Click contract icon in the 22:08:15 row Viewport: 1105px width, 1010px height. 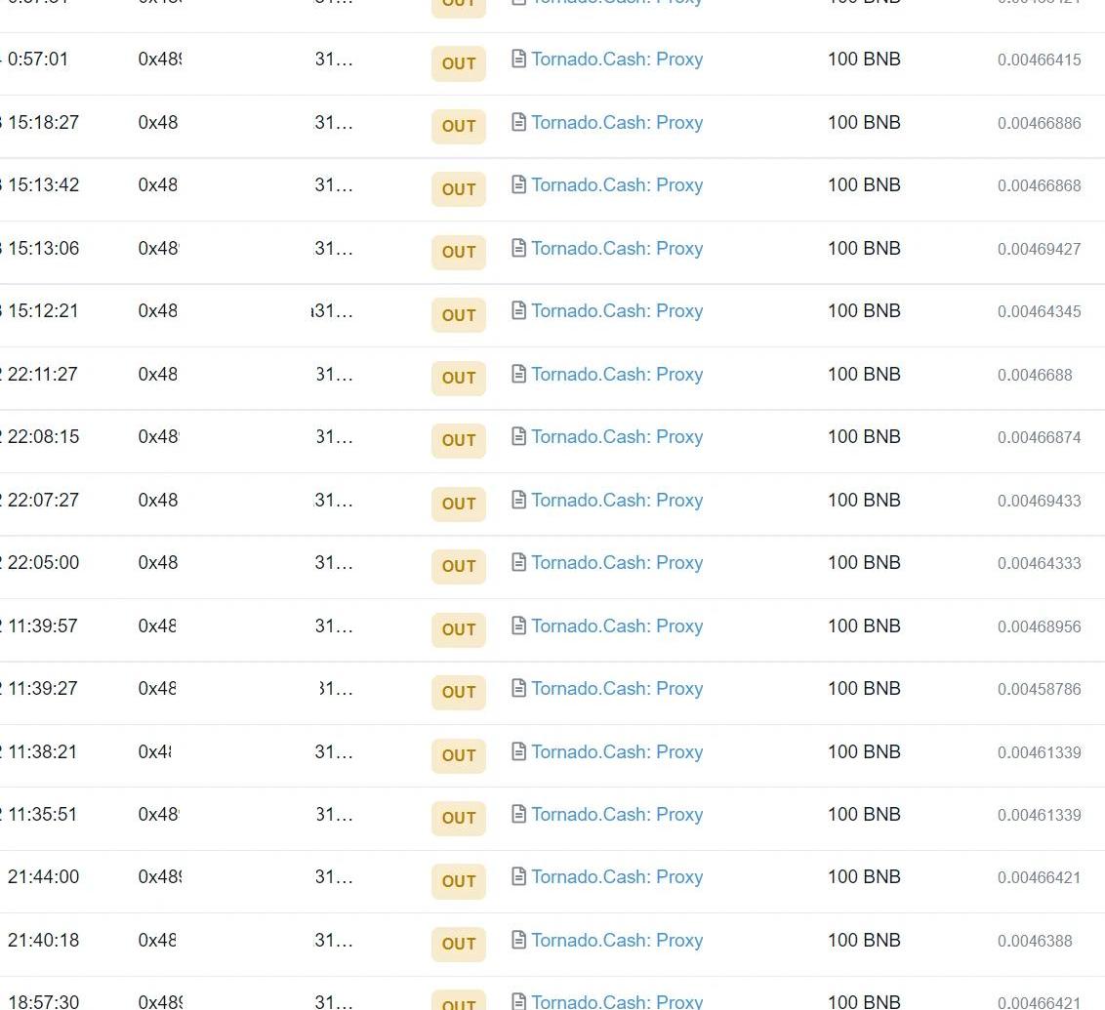518,436
